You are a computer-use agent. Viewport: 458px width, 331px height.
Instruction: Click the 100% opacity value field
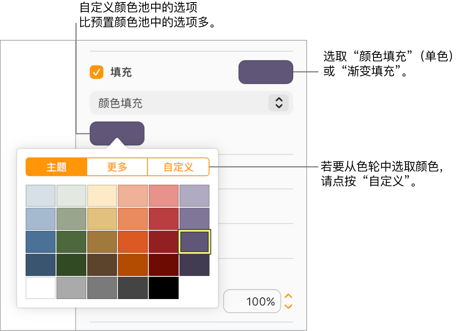click(252, 301)
